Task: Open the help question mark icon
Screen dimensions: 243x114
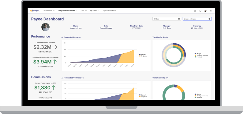Action: pyautogui.click(x=211, y=11)
